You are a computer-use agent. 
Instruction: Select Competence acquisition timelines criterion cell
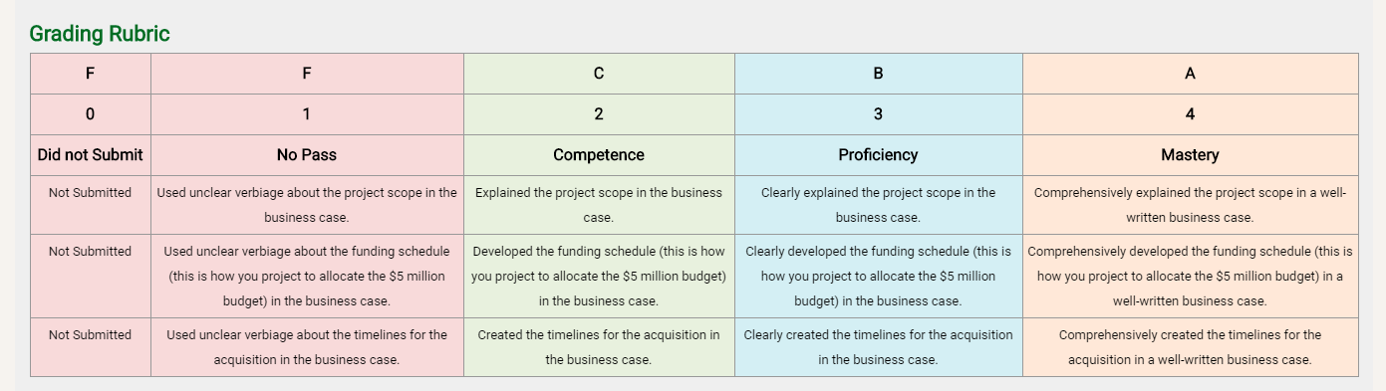599,347
